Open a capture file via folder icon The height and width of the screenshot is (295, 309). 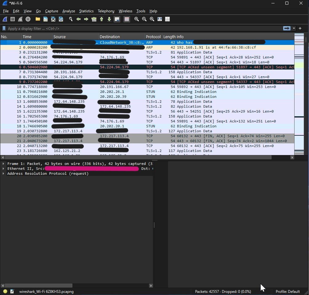coord(38,19)
